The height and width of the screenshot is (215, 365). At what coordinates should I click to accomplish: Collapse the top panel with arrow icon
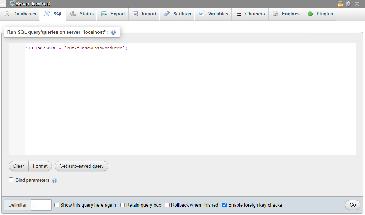pyautogui.click(x=357, y=4)
